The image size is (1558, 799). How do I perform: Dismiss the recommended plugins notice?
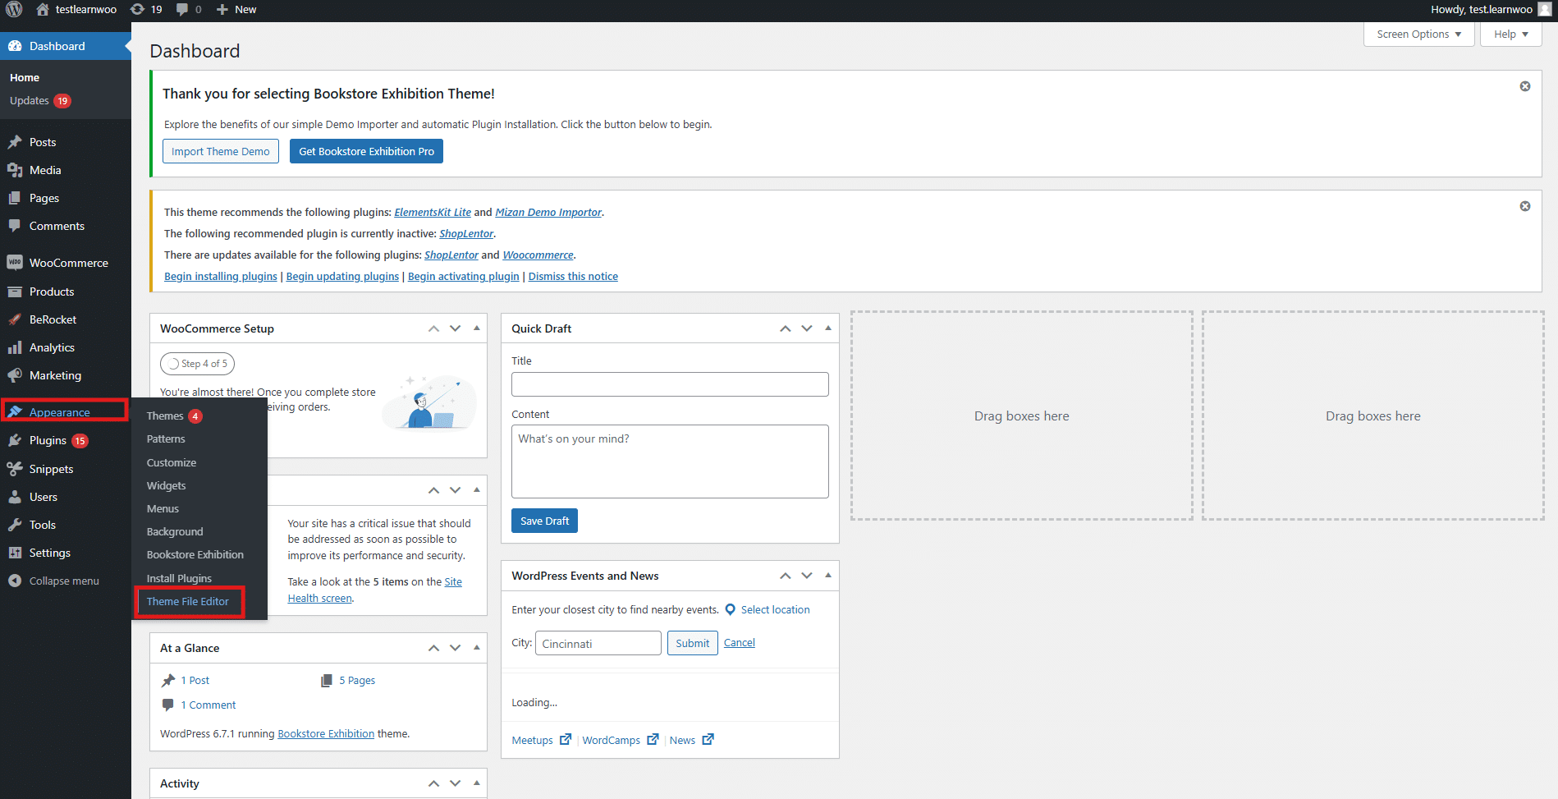pos(1525,206)
